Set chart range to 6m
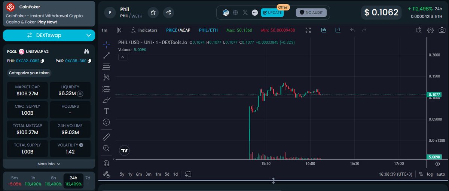449x191 pixels. (x=139, y=174)
